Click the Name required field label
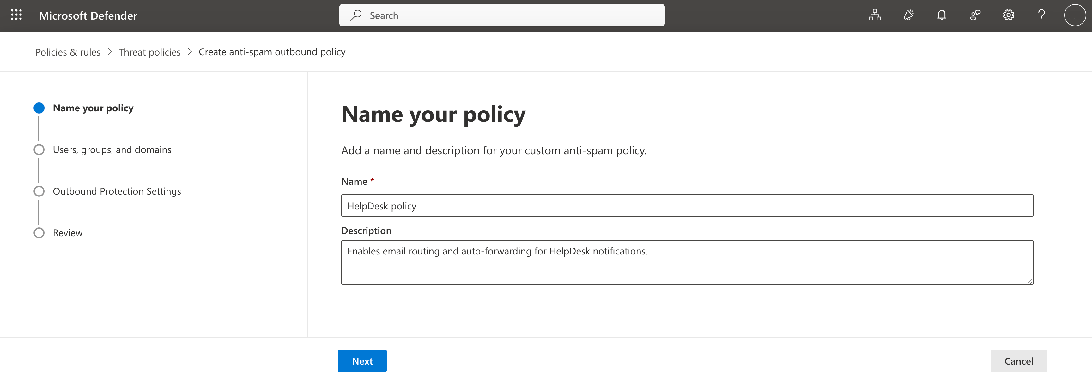1092x380 pixels. pyautogui.click(x=357, y=182)
